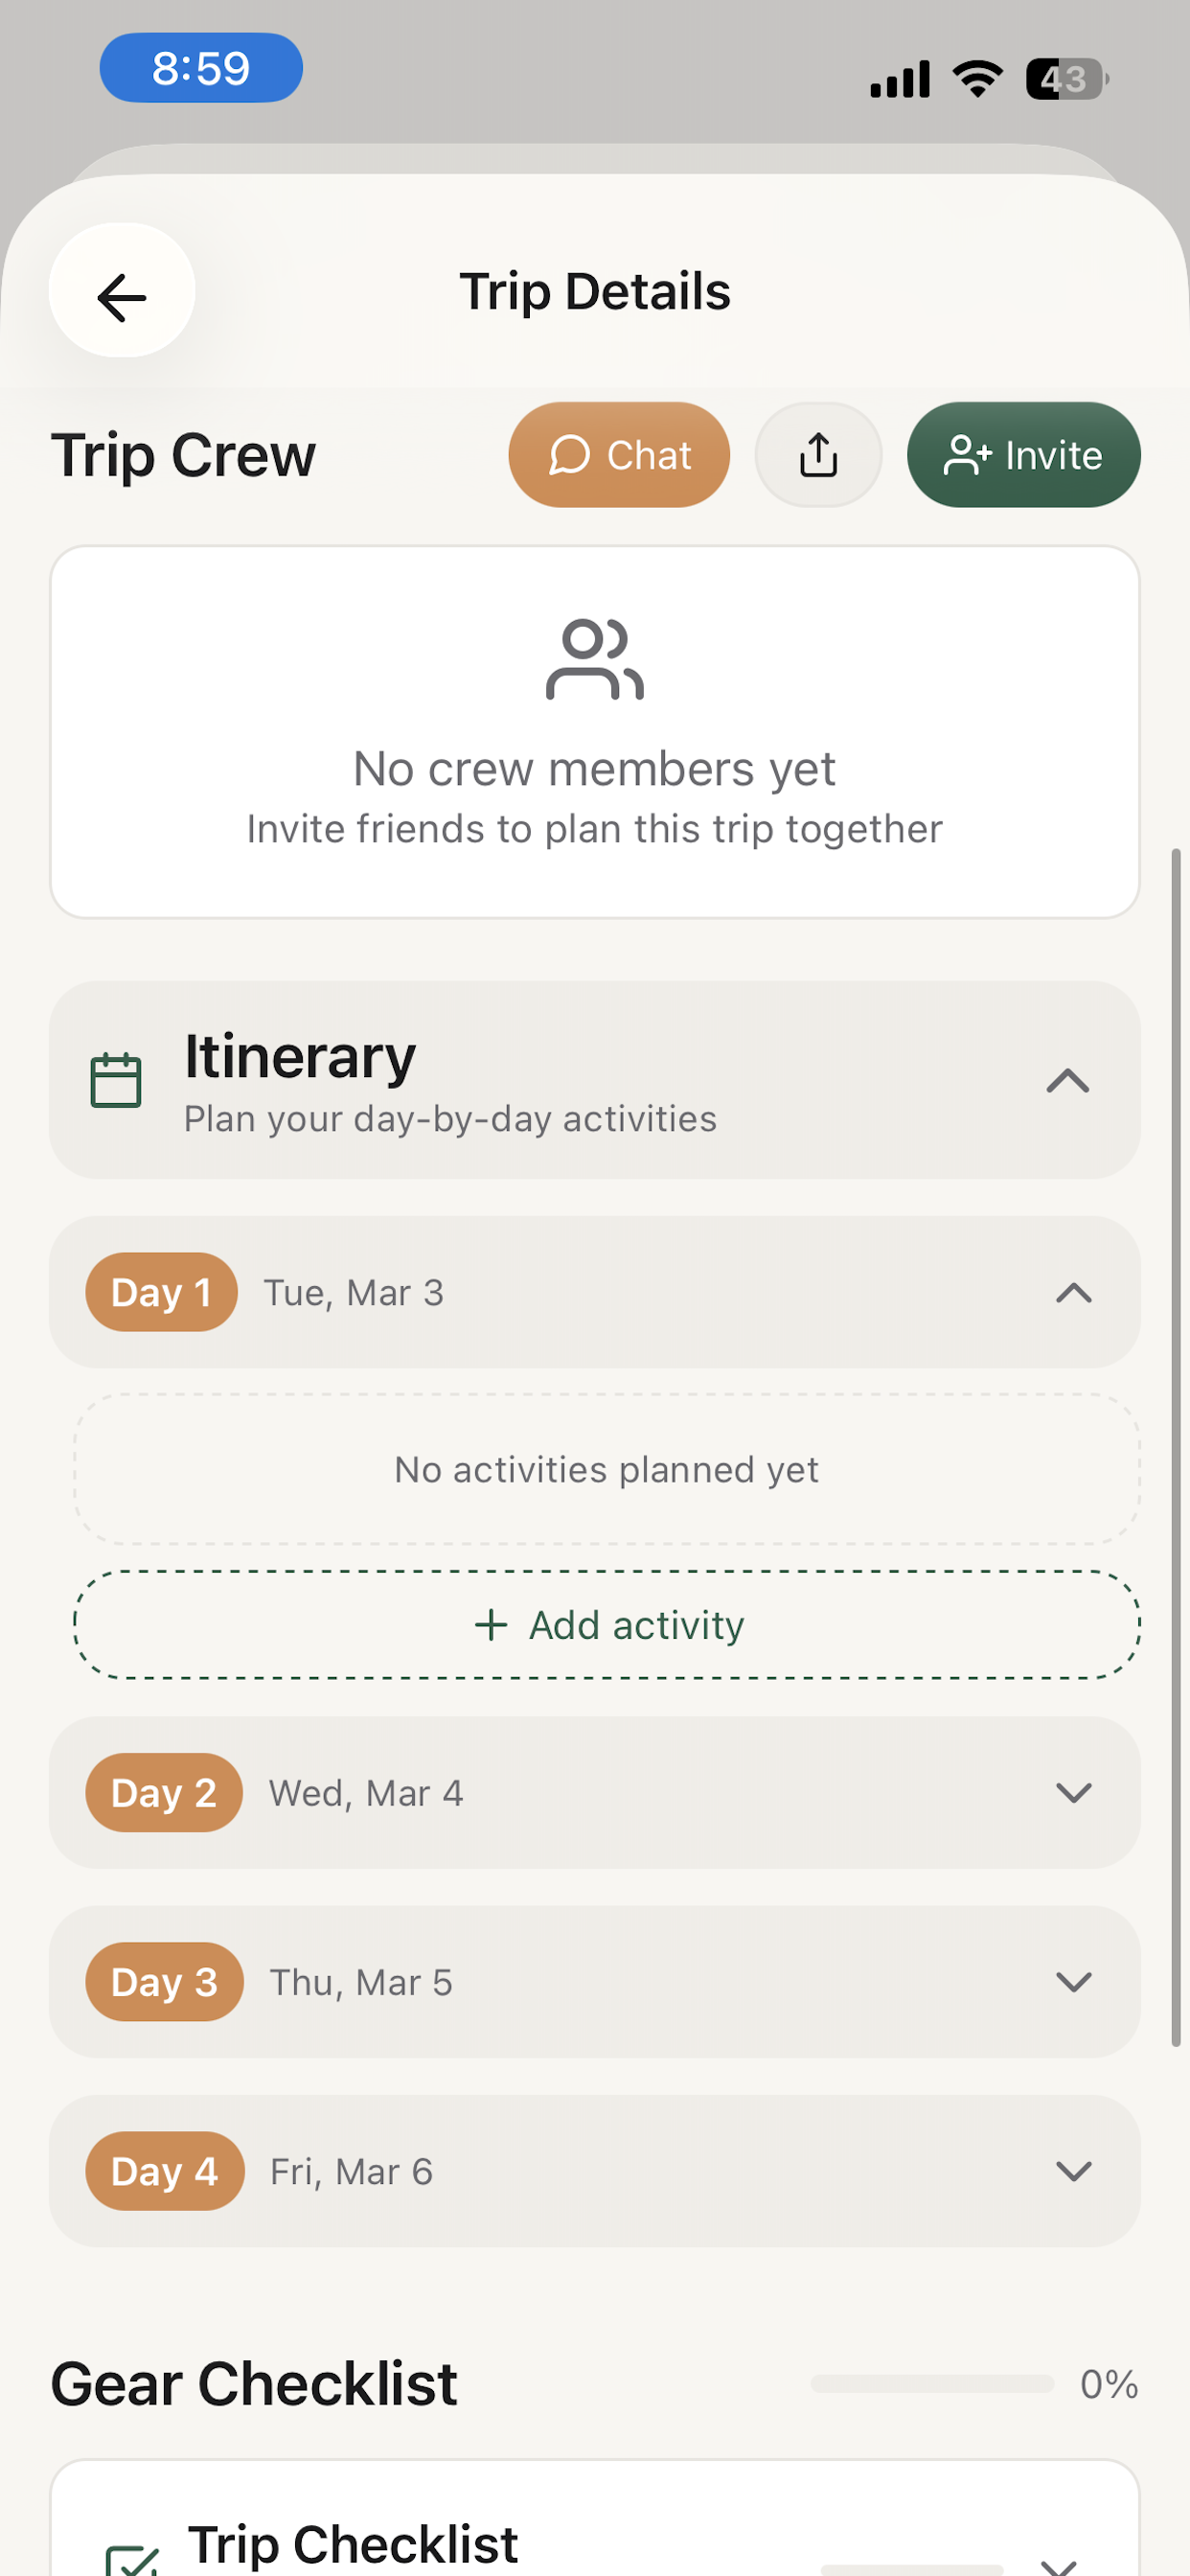Tap the Trip Checklist checkbox icon
1190x2576 pixels.
coord(132,2558)
